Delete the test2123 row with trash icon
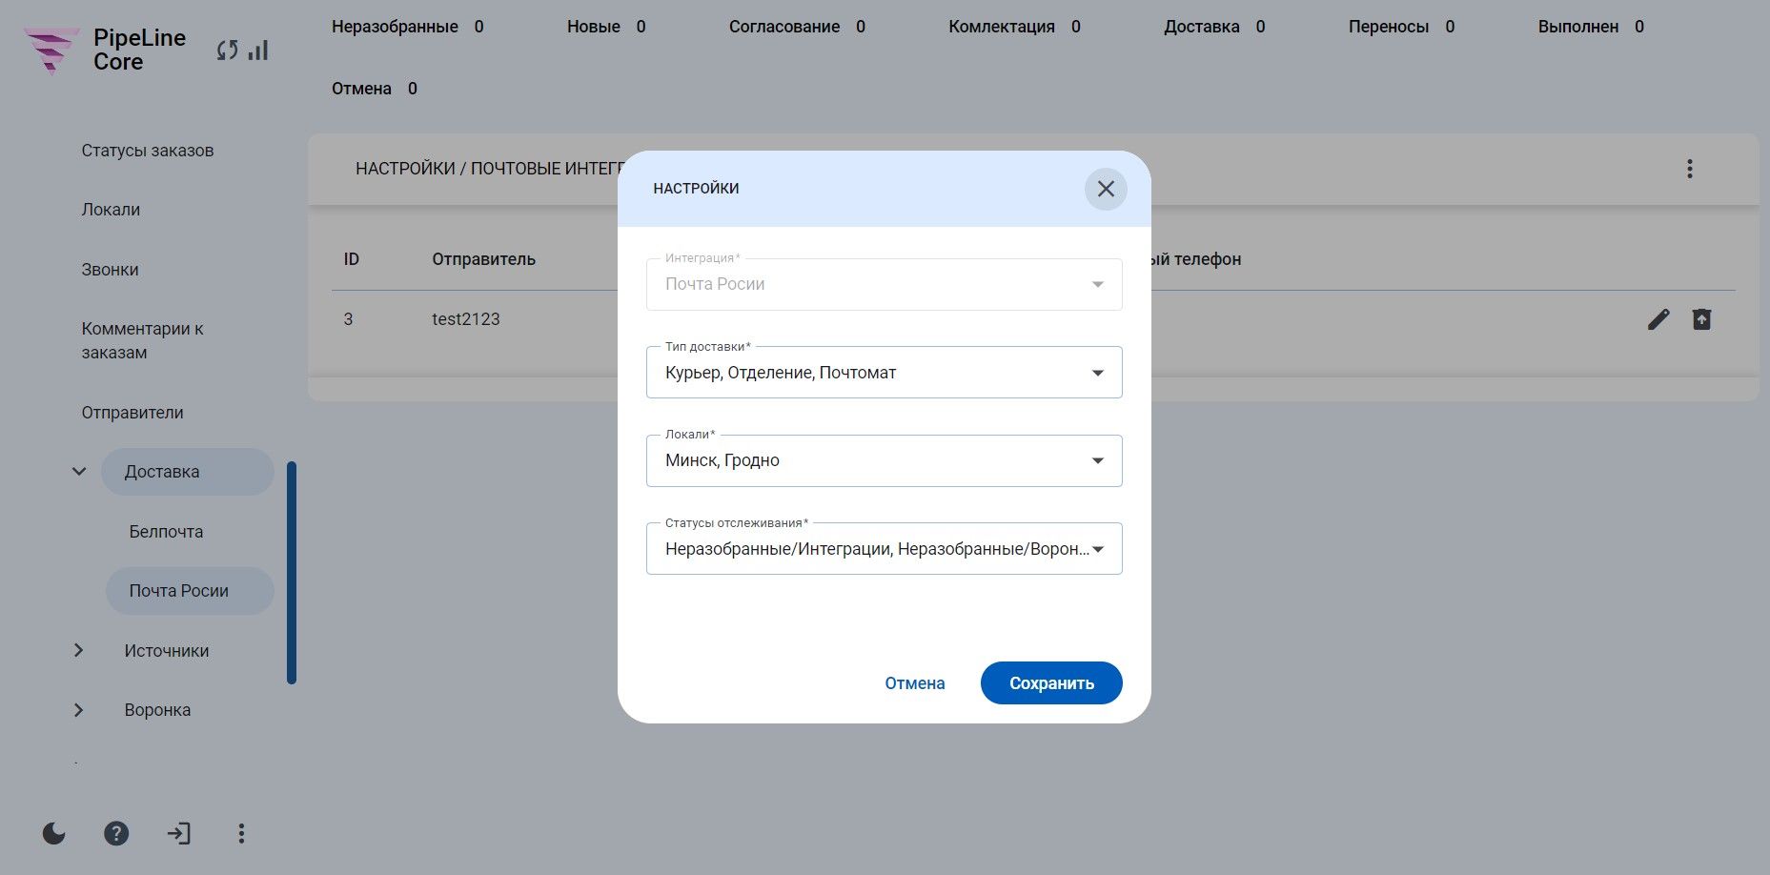This screenshot has width=1770, height=875. [x=1701, y=319]
